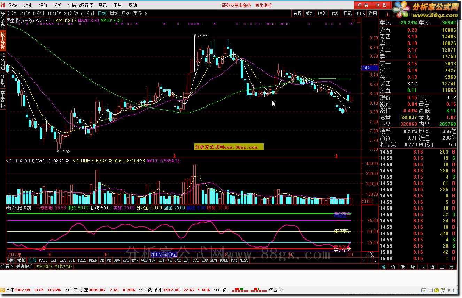The height and width of the screenshot is (298, 462).
Task: Click the exclamation mark status bar icon
Action: click(453, 290)
